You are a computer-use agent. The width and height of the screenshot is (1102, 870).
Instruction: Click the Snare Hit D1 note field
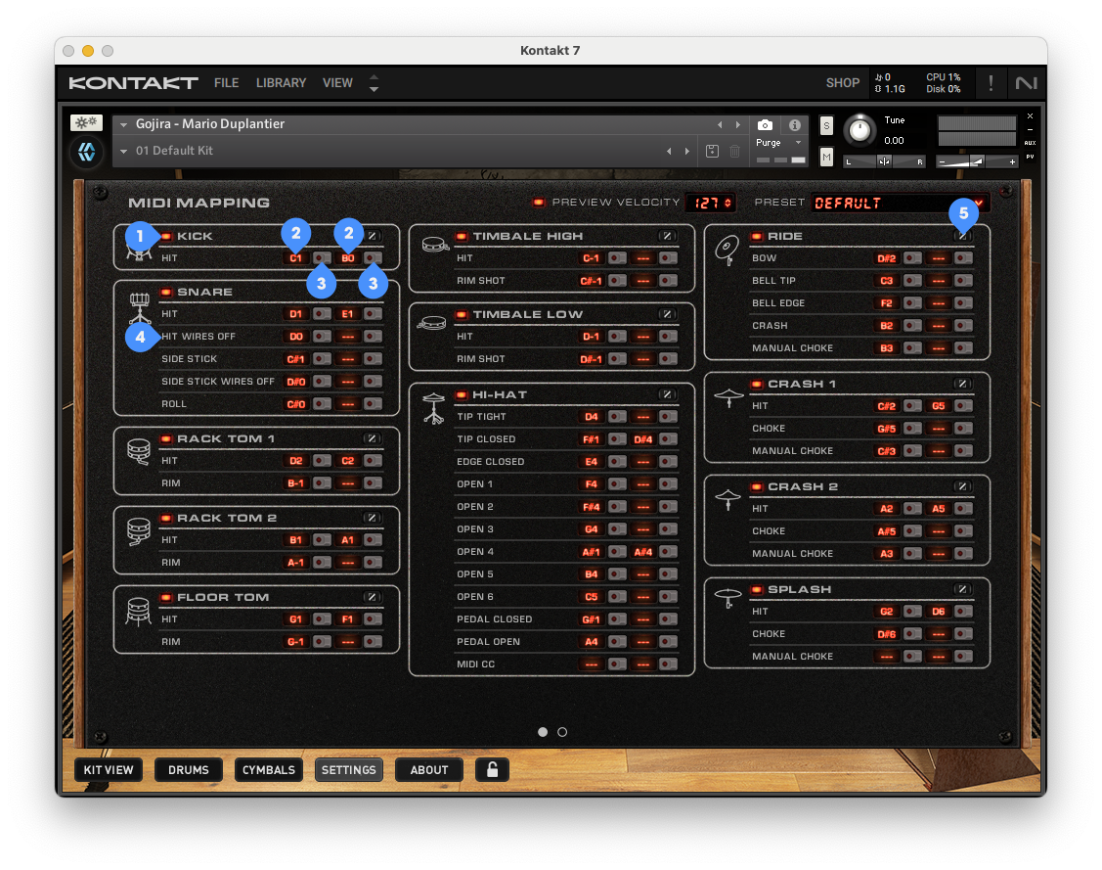pos(295,314)
